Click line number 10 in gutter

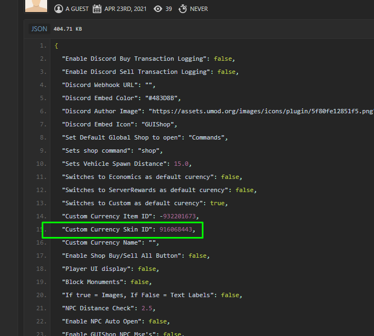[x=41, y=164]
